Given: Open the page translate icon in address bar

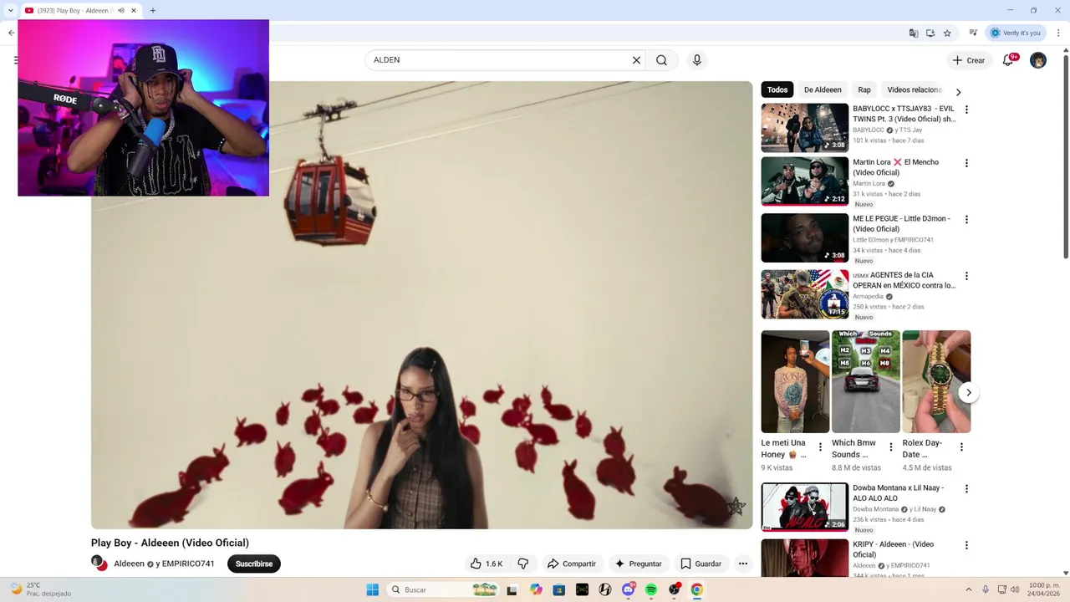Looking at the screenshot, I should tap(914, 33).
